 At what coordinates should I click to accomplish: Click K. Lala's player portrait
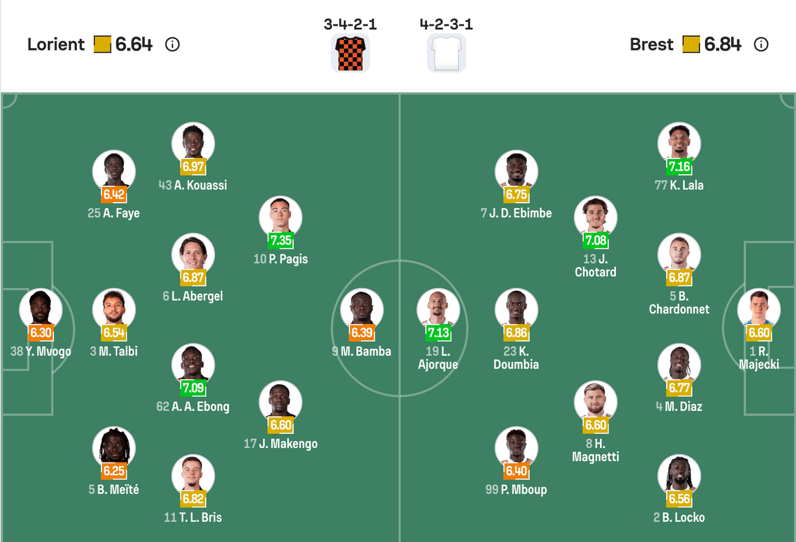pos(679,143)
